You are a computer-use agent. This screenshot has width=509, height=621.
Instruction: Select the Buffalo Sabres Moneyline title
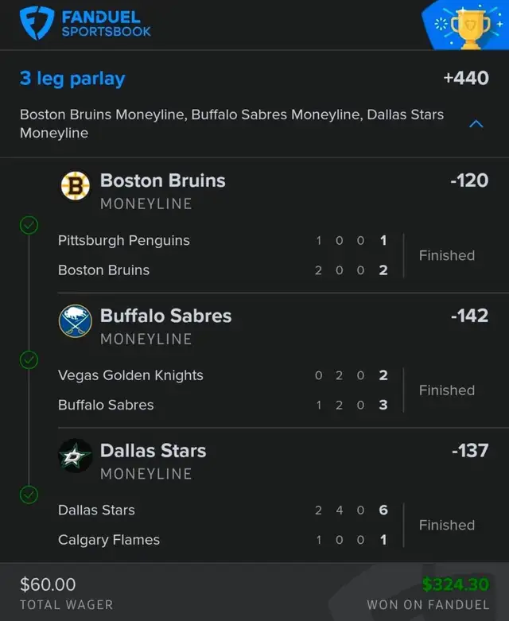tap(165, 316)
